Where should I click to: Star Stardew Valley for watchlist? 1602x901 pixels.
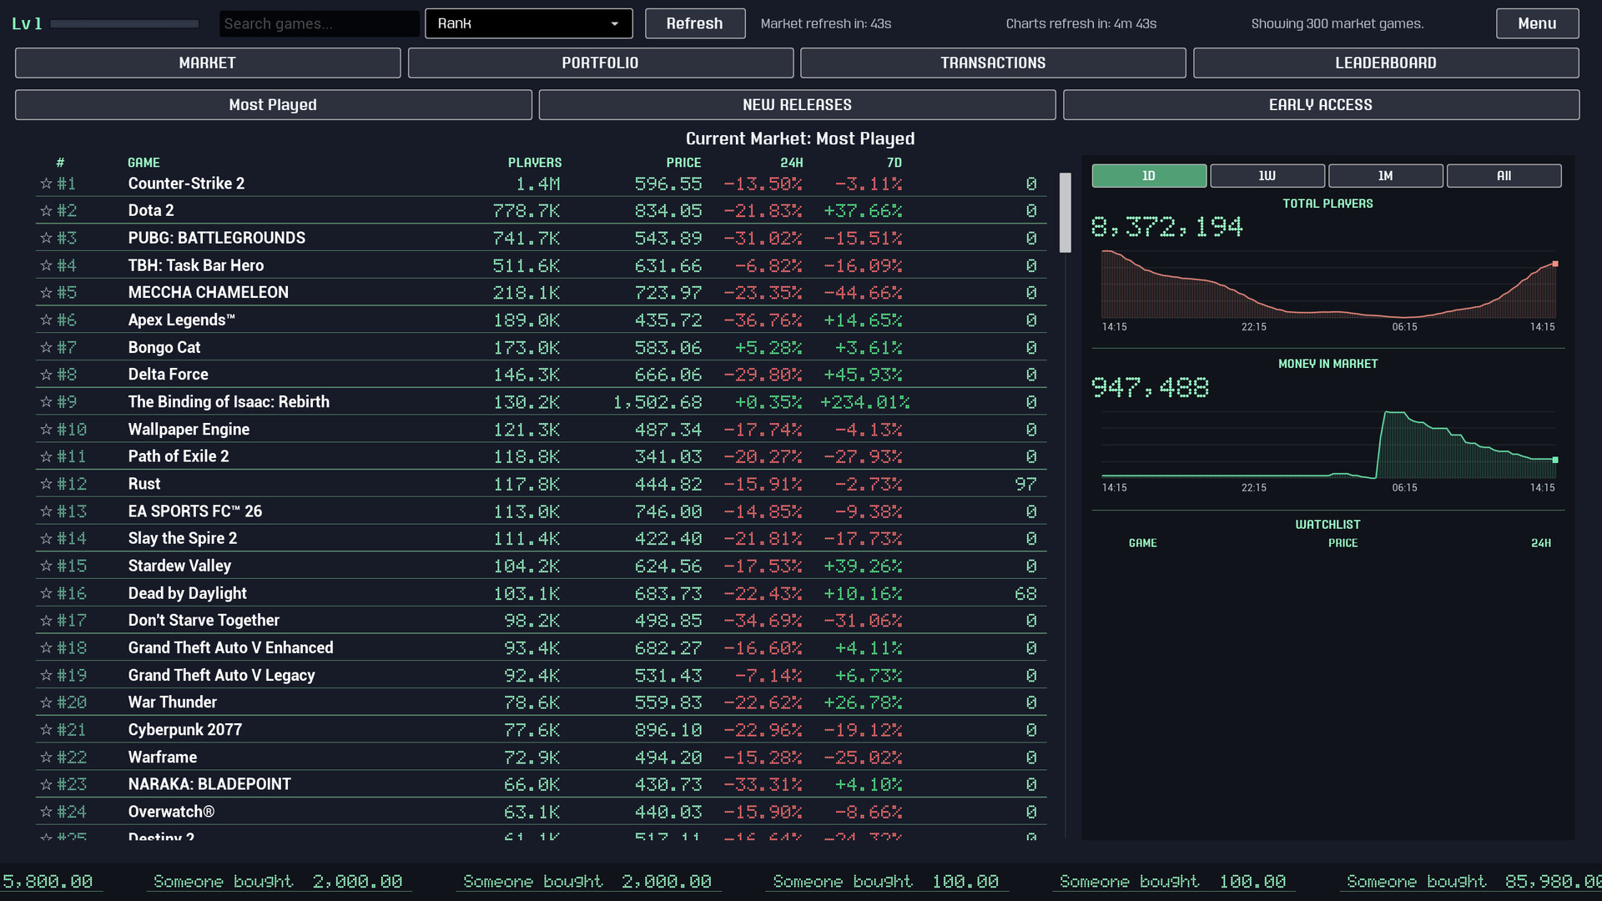tap(47, 566)
